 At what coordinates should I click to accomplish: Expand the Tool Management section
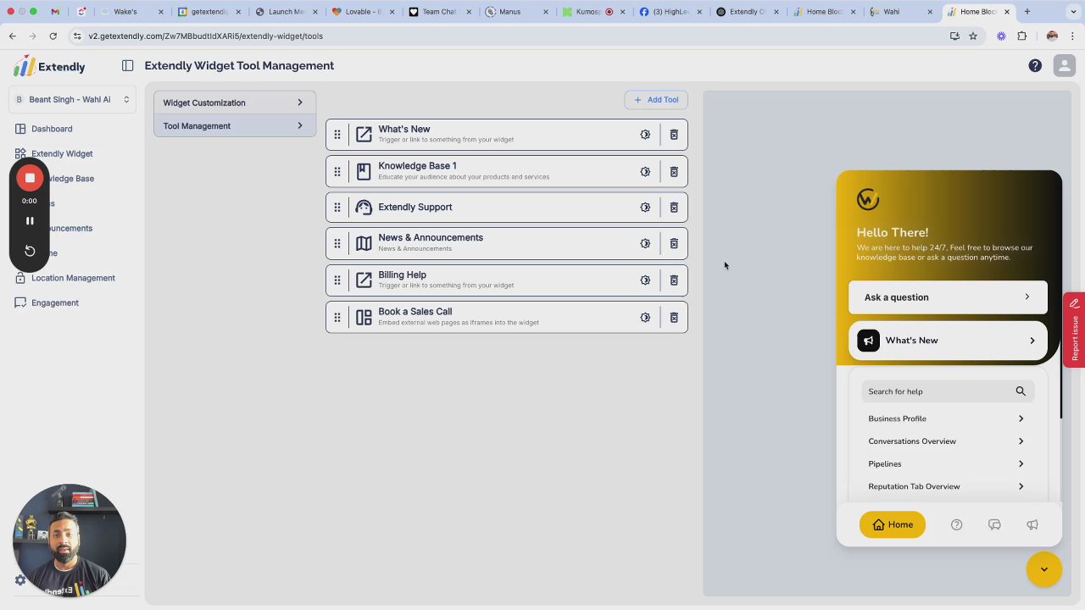click(x=235, y=125)
